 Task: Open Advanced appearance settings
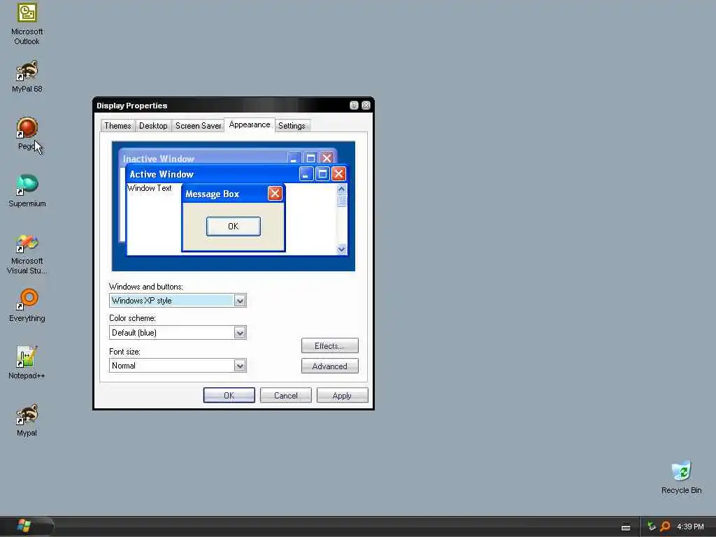(330, 366)
